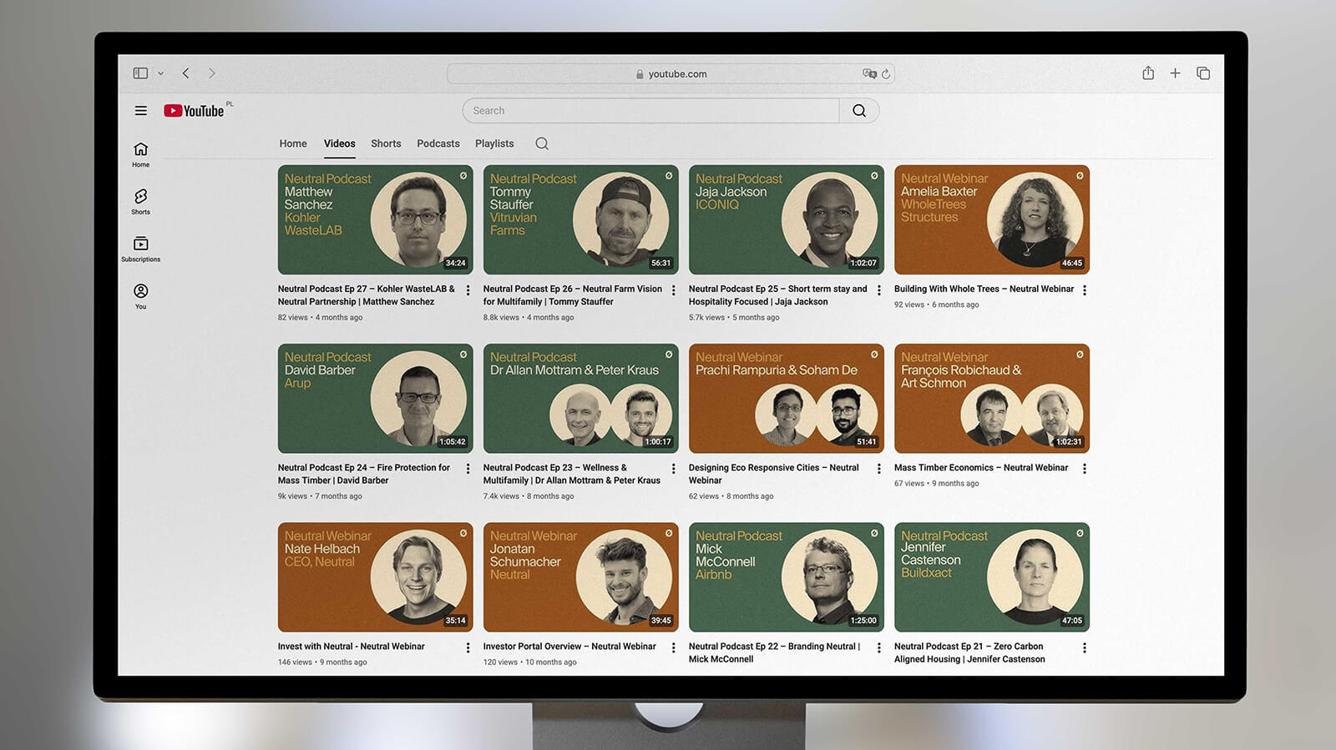Viewport: 1336px width, 750px height.
Task: Open Nate Helbach CEO Neutral thumbnail
Action: click(x=376, y=577)
